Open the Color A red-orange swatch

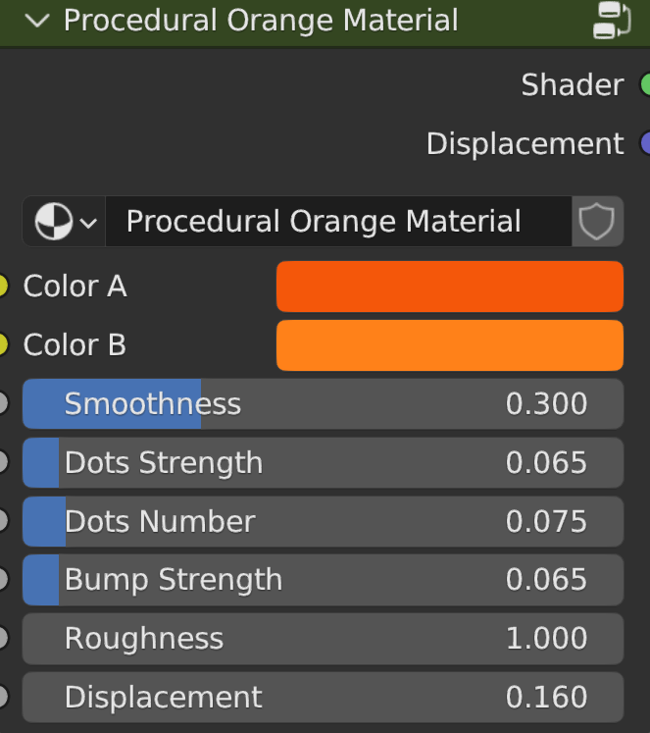[449, 287]
